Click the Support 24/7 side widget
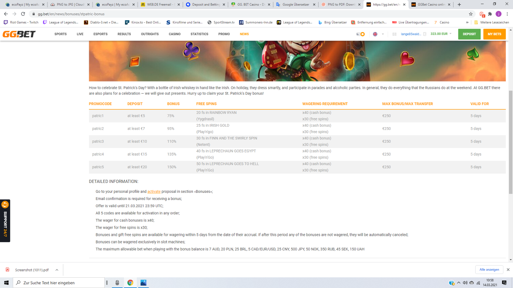Image resolution: width=513 pixels, height=288 pixels. (x=5, y=220)
